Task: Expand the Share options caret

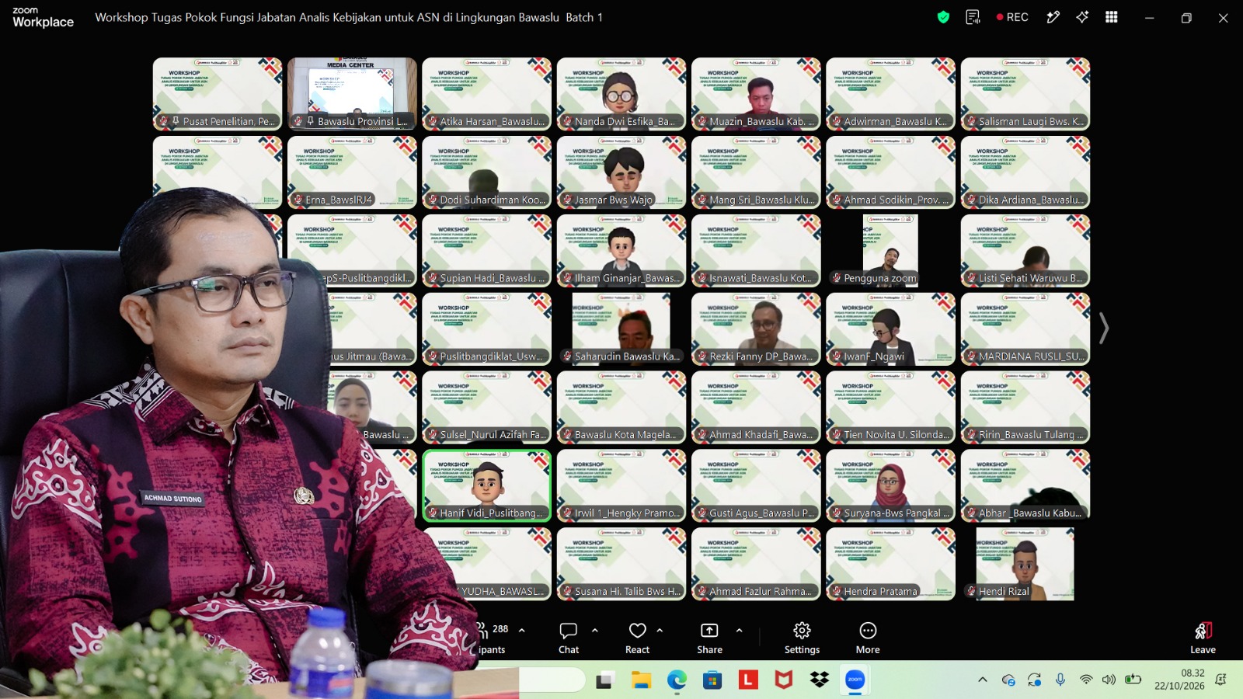Action: (x=739, y=630)
